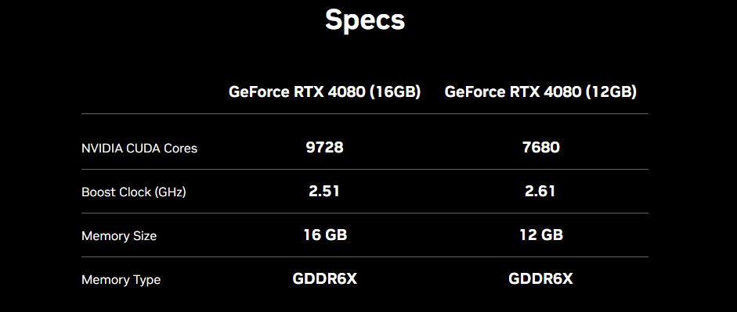Click the NVIDIA CUDA Cores row label
Viewport: 737px width, 312px height.
click(x=139, y=149)
